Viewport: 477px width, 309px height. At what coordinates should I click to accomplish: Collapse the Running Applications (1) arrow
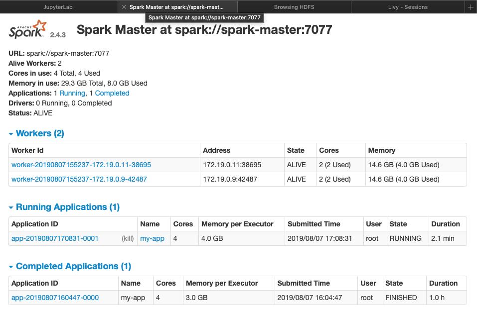[11, 207]
